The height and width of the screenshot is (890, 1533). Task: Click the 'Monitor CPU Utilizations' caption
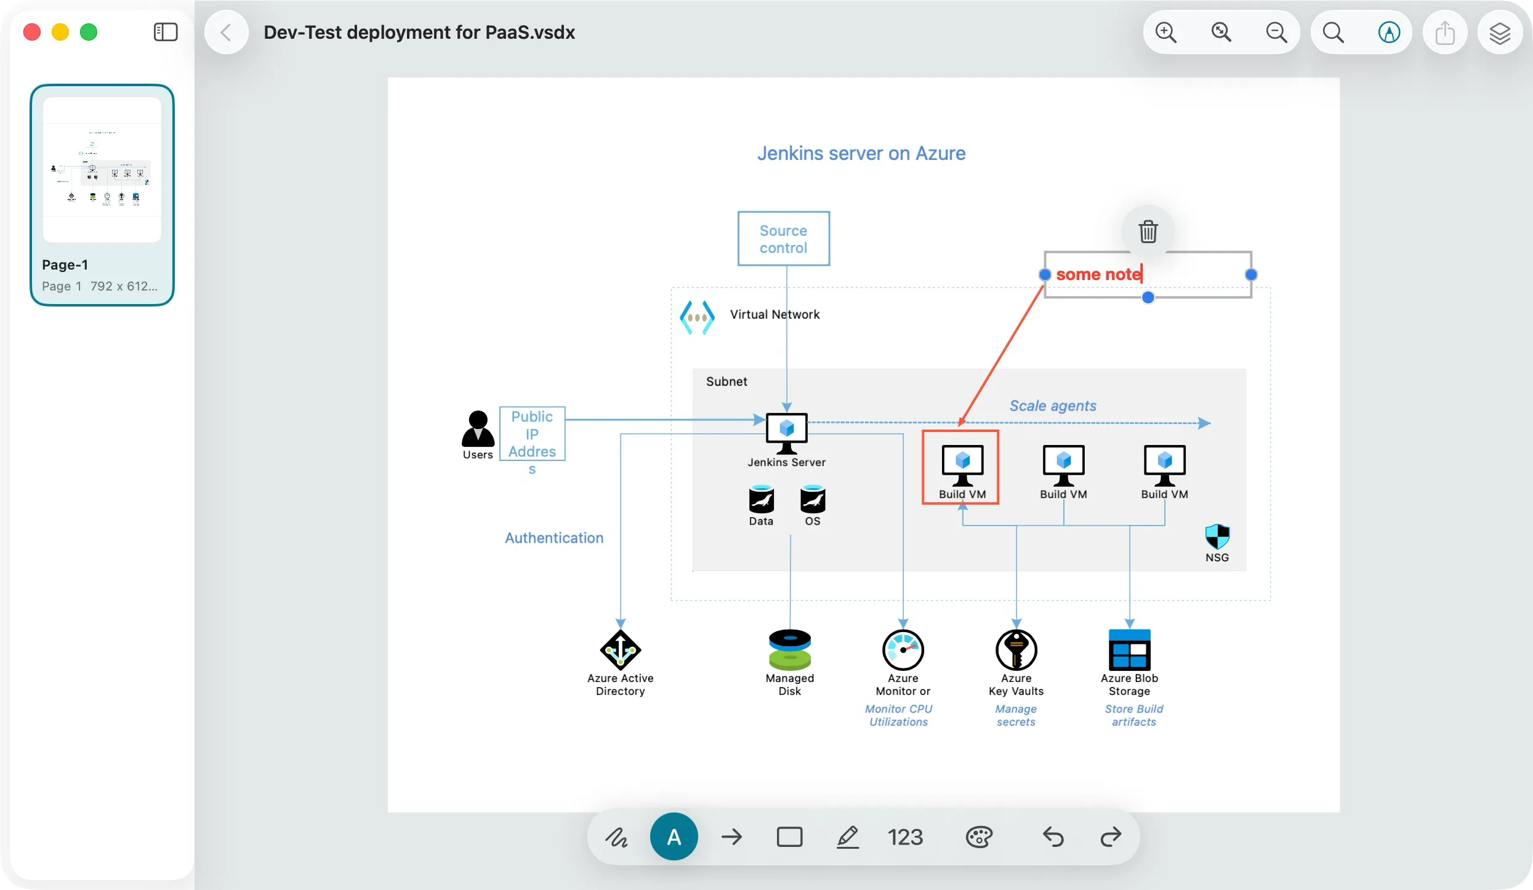click(899, 715)
